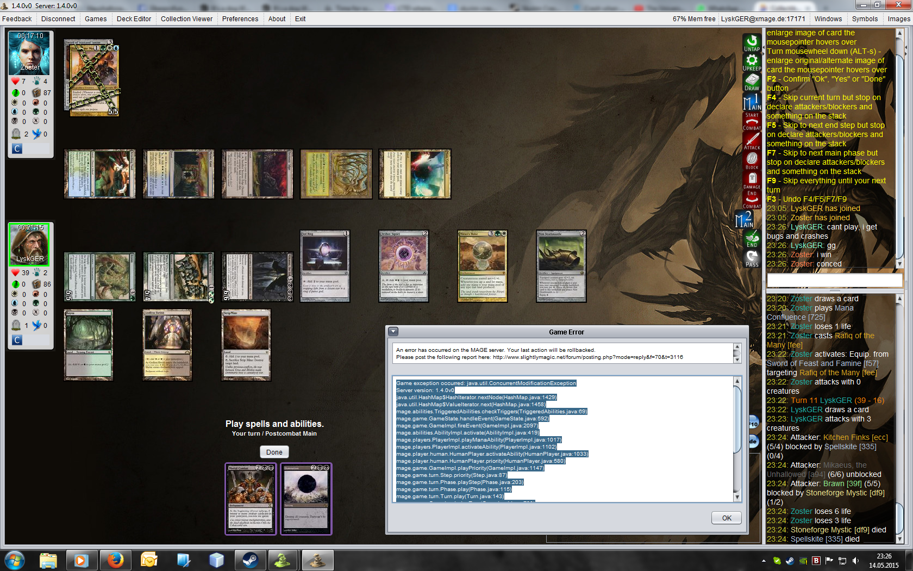Tap the Orzhov Signet card
This screenshot has height=571, width=913.
tap(404, 266)
